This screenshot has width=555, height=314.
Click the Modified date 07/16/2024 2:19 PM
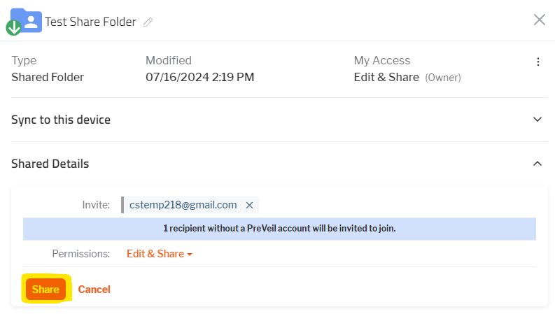click(200, 77)
